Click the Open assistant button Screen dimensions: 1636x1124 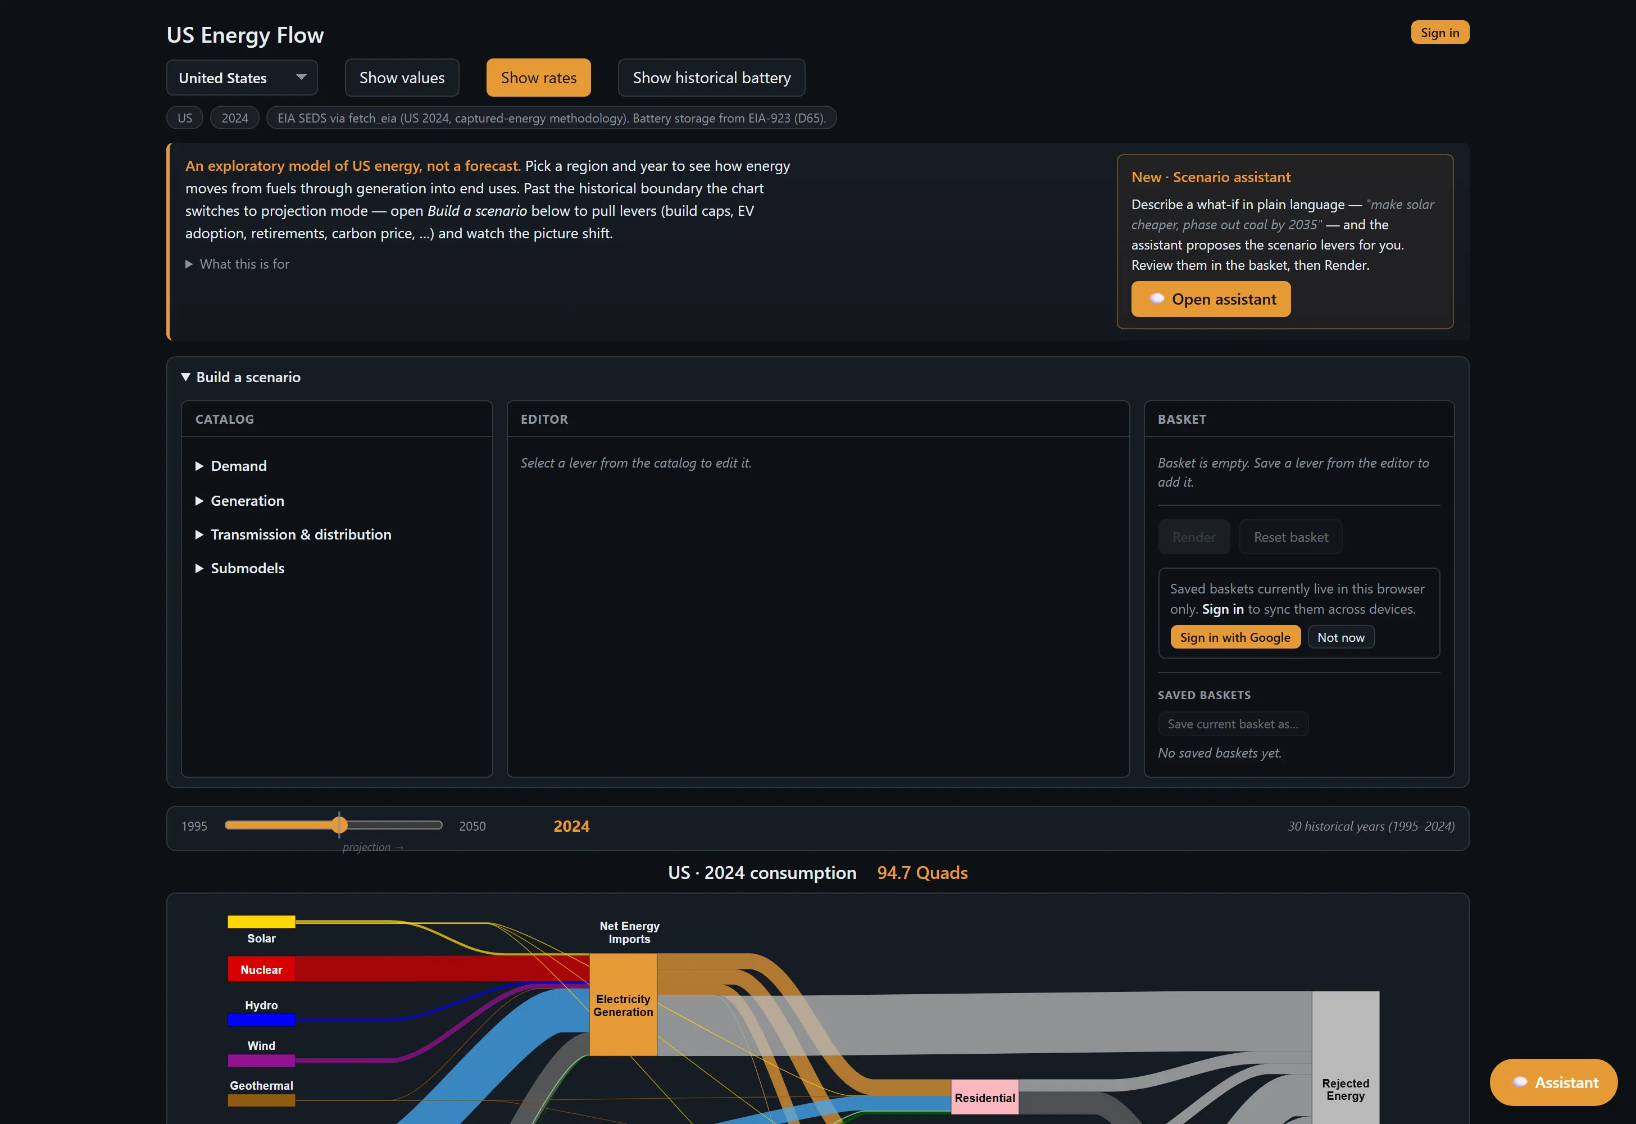1210,300
